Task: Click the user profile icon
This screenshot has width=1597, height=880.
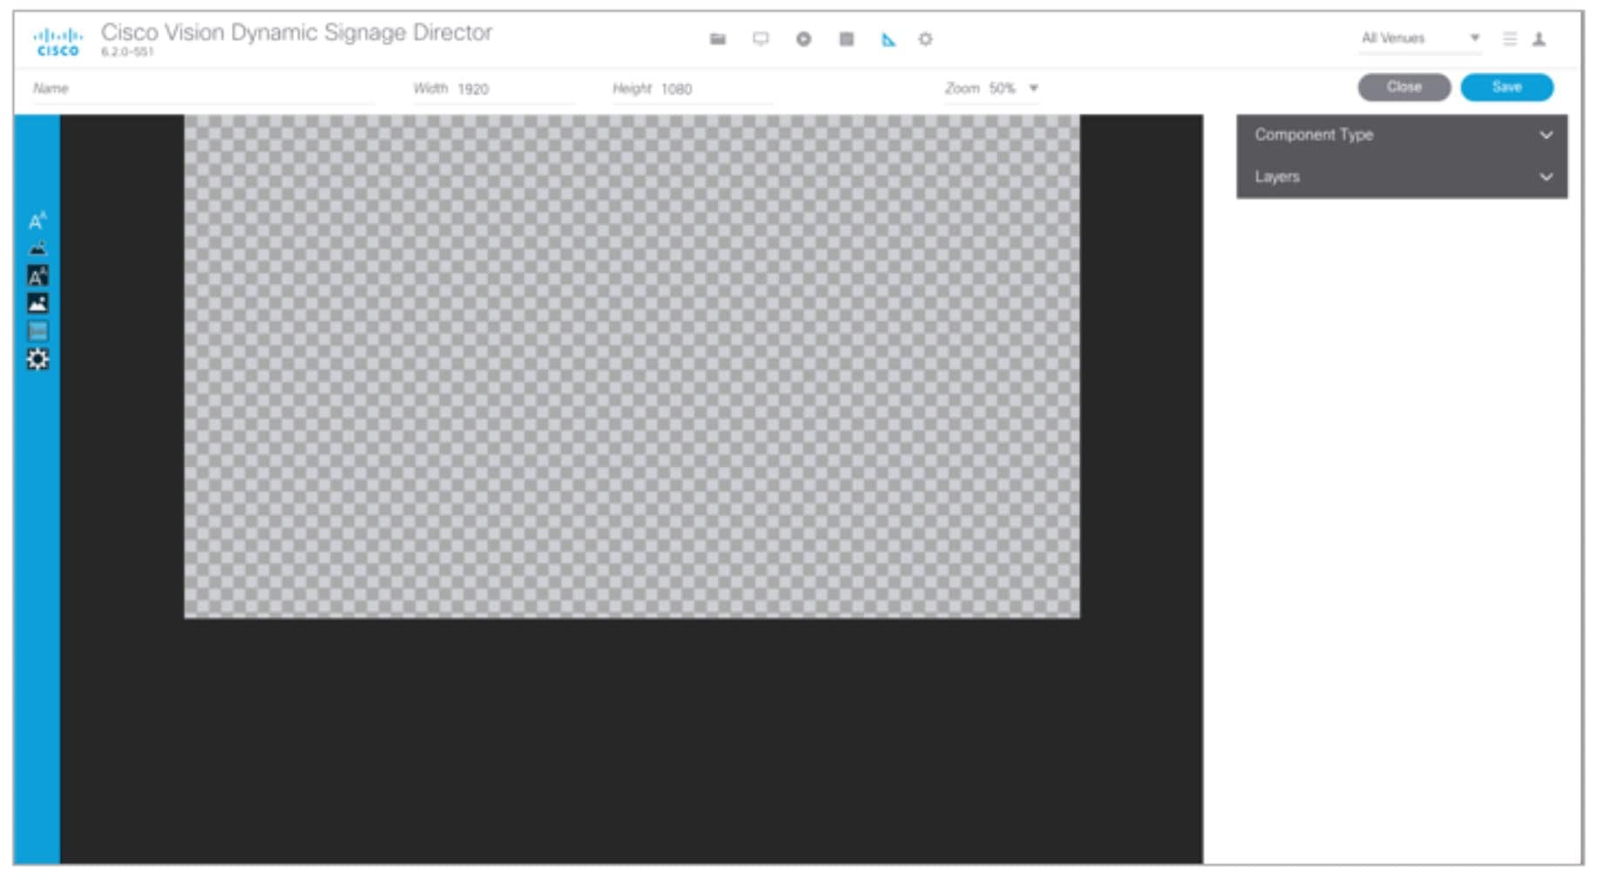Action: coord(1539,39)
